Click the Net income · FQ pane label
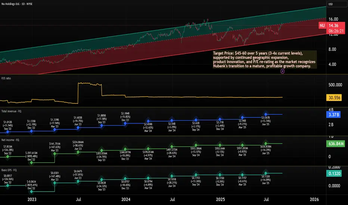The height and width of the screenshot is (205, 348). point(10,140)
